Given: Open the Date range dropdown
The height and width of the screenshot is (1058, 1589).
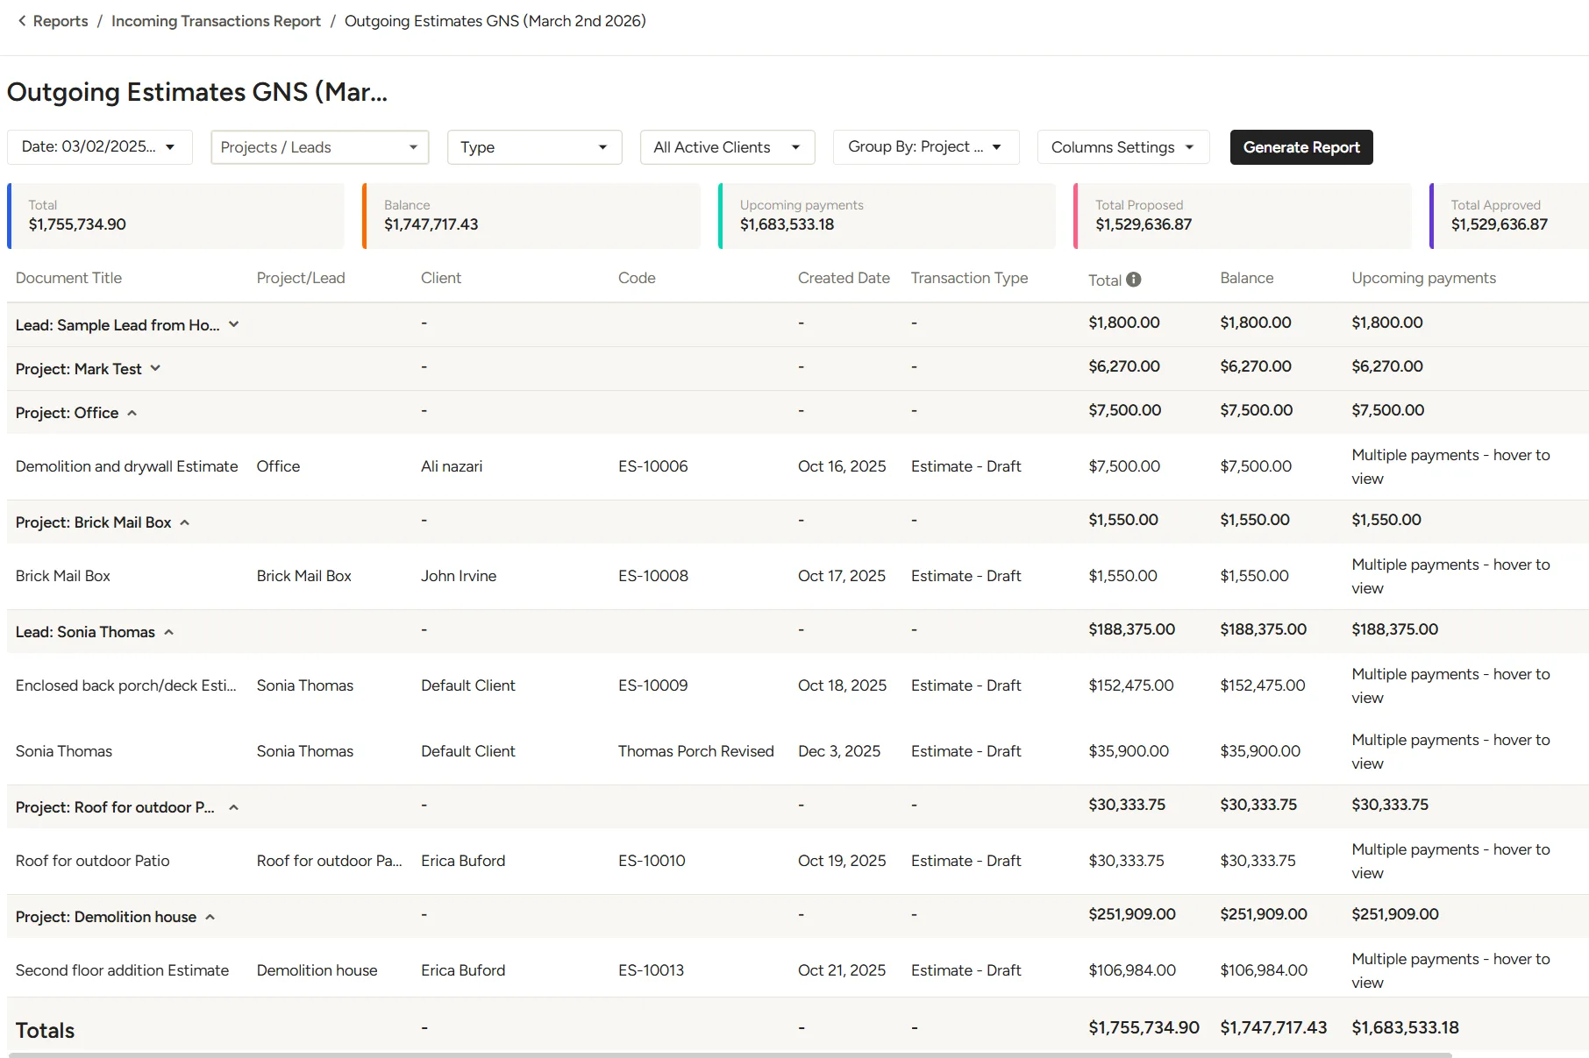Looking at the screenshot, I should 99,147.
